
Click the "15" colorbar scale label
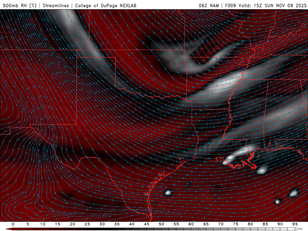(57, 224)
